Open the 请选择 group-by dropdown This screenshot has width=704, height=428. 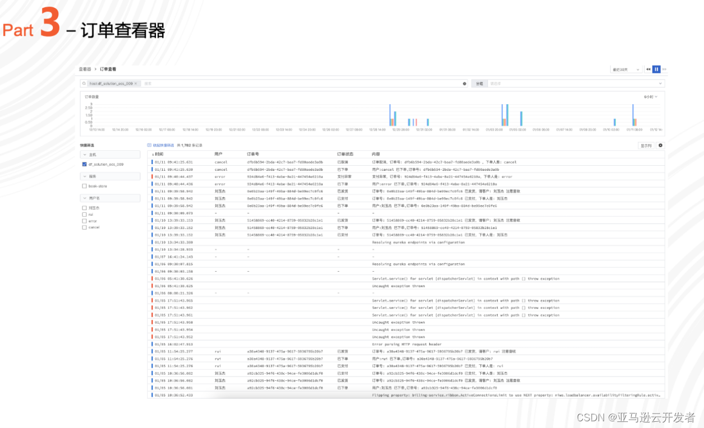[576, 83]
